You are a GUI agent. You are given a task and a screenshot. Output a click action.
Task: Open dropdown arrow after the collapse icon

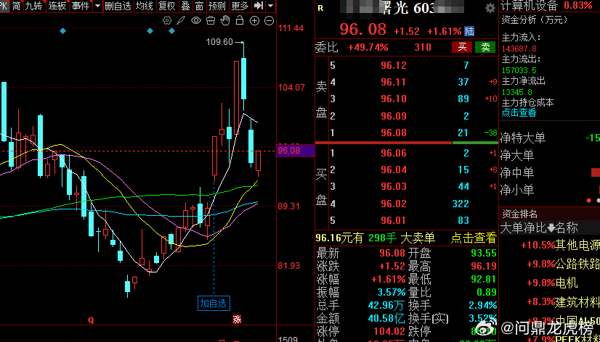click(x=270, y=6)
